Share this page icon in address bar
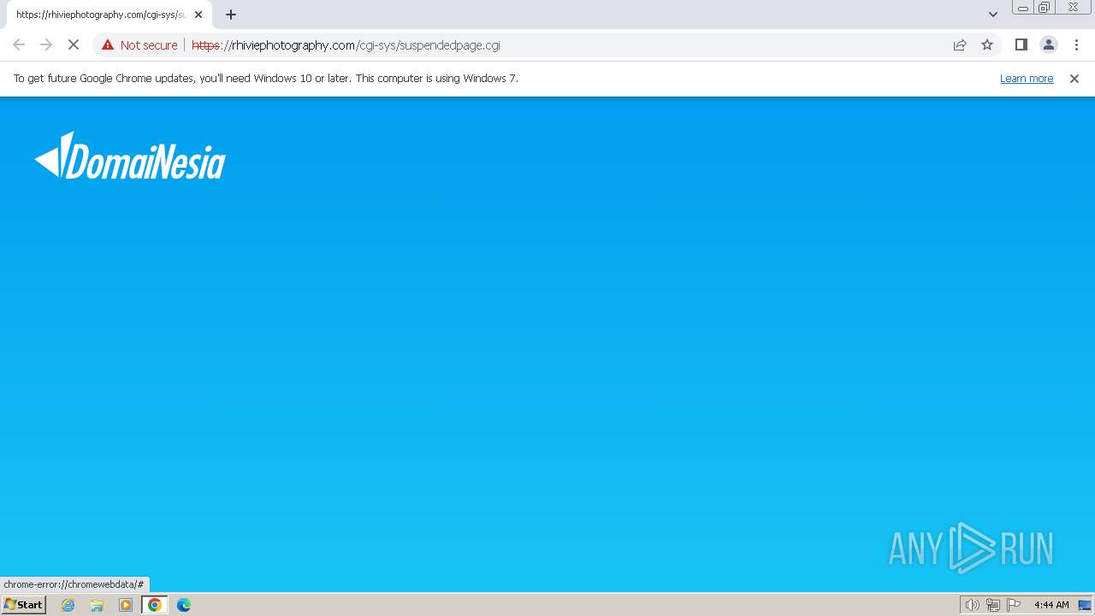Screen dimensions: 1095x616 pos(960,44)
